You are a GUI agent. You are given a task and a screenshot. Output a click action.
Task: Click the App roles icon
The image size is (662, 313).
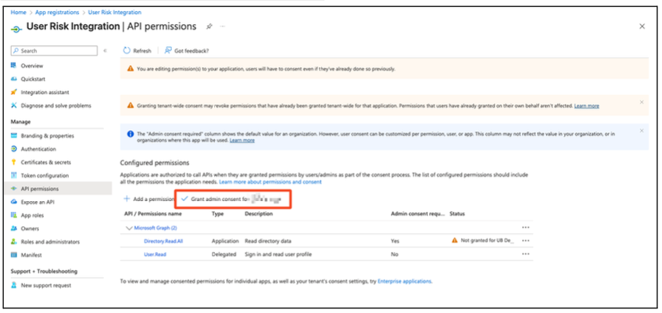[x=13, y=215]
